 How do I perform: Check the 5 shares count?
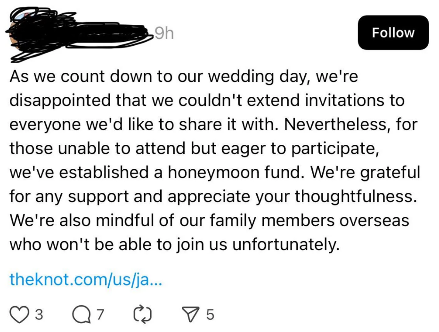click(211, 315)
